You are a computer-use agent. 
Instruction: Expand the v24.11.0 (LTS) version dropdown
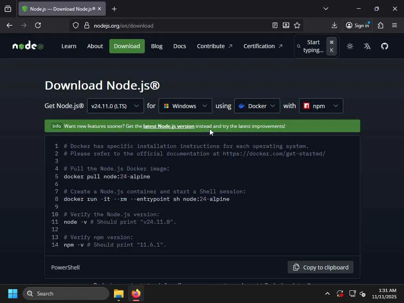[116, 106]
